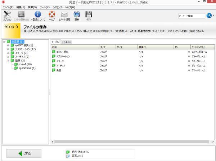Sort by the 名前 column header
Image resolution: width=216 pixels, height=161 pixels.
pos(75,47)
